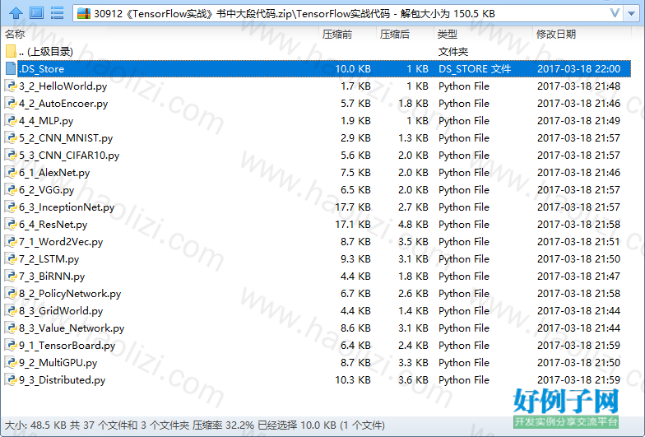Click the icon of 9_2_MultiGPU.py
Screen dimensions: 645x437
[x=10, y=362]
